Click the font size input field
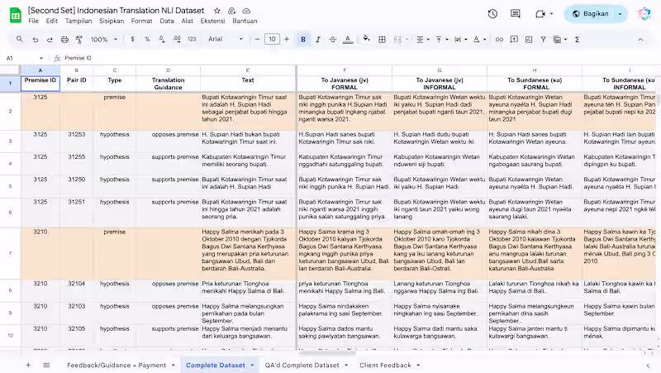The image size is (661, 373). pos(272,39)
